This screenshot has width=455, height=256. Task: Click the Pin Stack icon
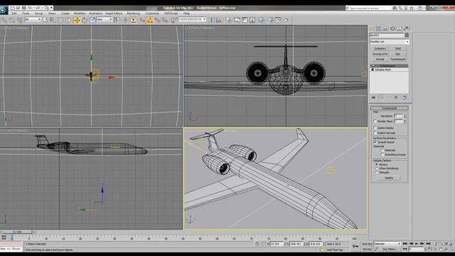[373, 97]
